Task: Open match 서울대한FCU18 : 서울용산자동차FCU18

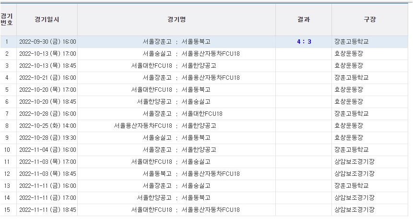Action: tap(186, 210)
